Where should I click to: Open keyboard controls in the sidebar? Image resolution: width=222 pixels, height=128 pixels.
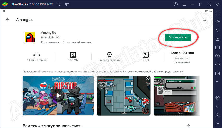click(218, 47)
